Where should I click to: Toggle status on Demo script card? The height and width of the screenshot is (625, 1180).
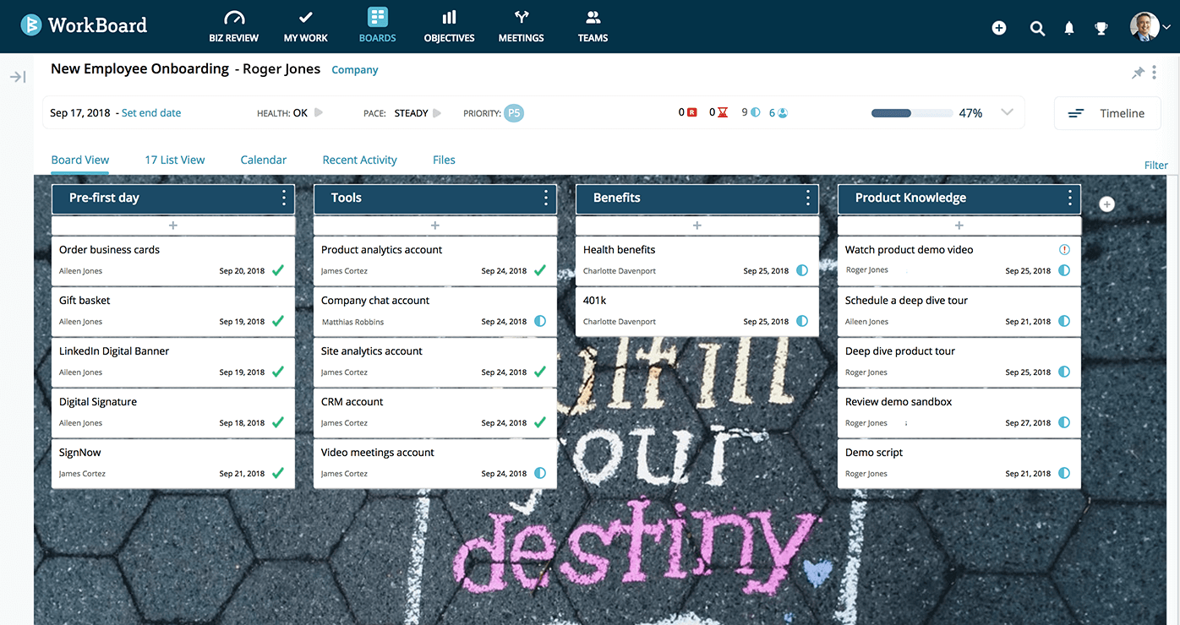coord(1064,473)
